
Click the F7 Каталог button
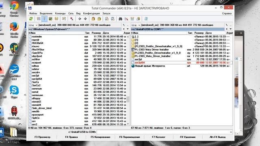point(158,137)
